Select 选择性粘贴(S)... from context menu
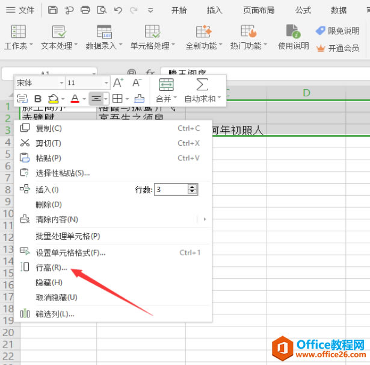The image size is (370, 365). tap(113, 173)
